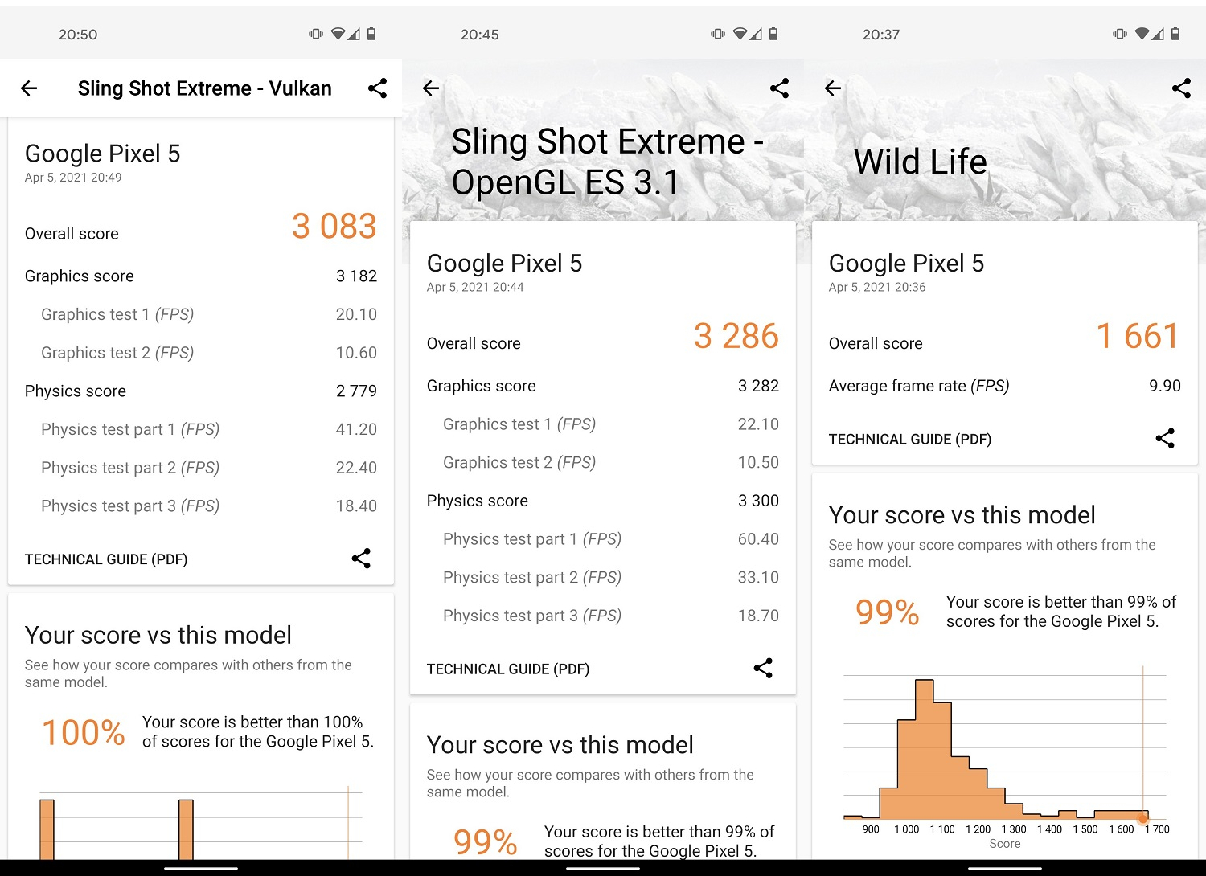
Task: Tap top share icon on Wild Life screen
Action: click(1181, 88)
